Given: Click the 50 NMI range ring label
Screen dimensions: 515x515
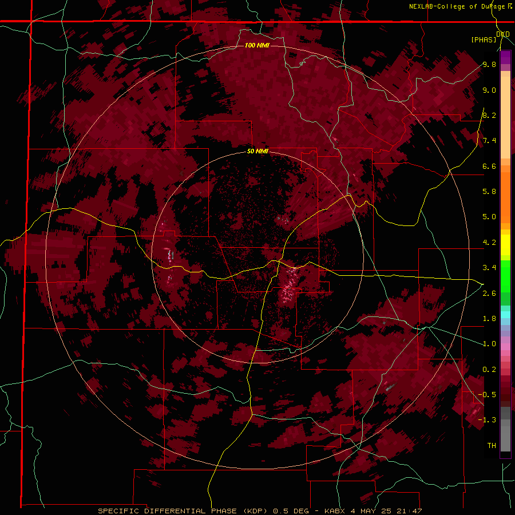Looking at the screenshot, I should click(257, 151).
